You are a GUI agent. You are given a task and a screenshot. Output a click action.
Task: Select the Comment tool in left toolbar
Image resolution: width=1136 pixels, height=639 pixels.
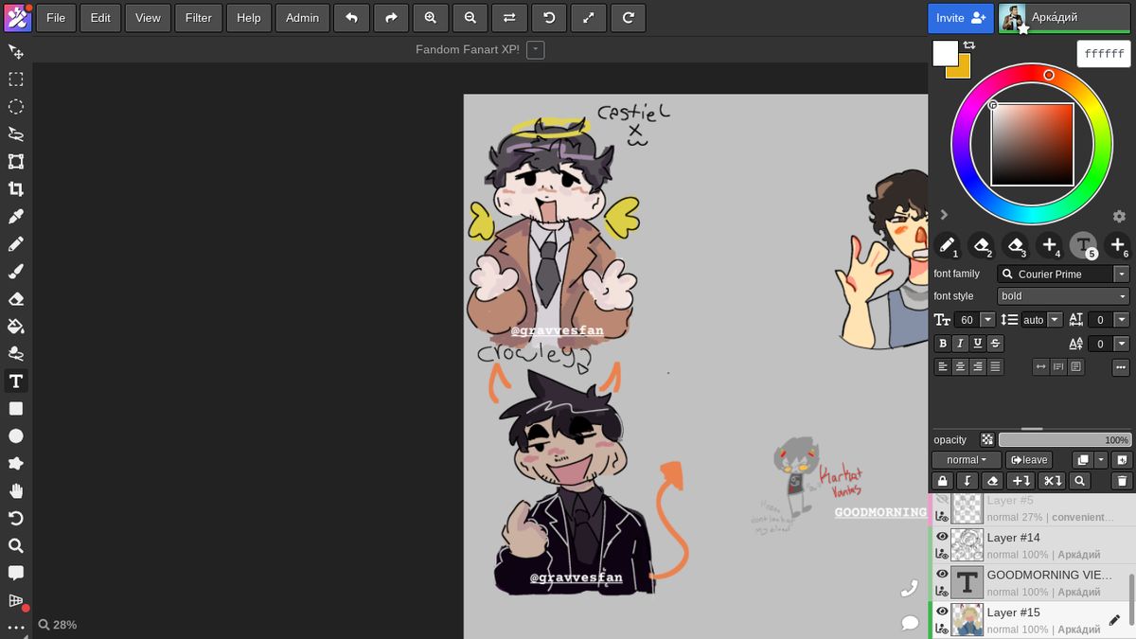click(16, 573)
